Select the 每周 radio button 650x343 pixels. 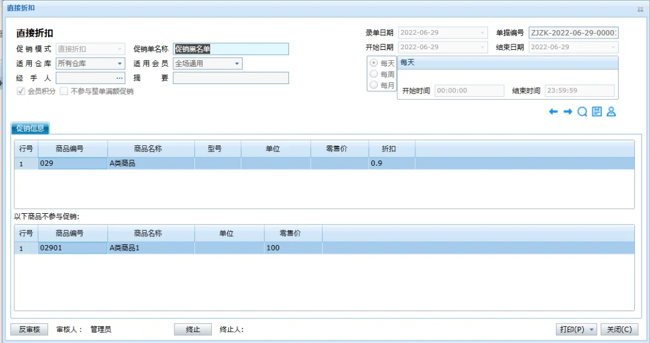tap(374, 74)
